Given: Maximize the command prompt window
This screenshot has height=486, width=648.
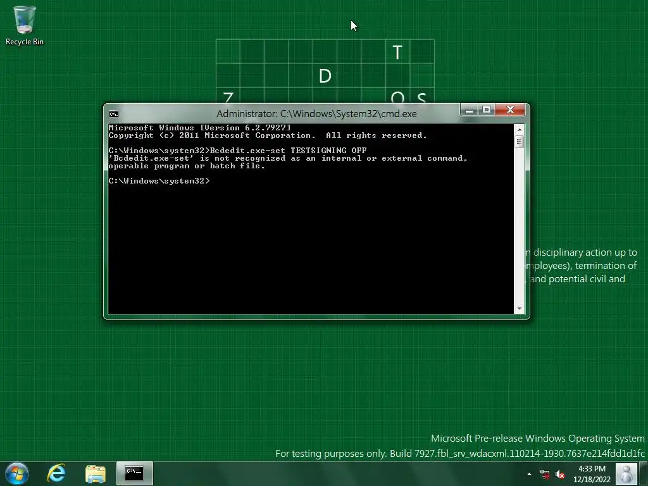Looking at the screenshot, I should [x=487, y=110].
